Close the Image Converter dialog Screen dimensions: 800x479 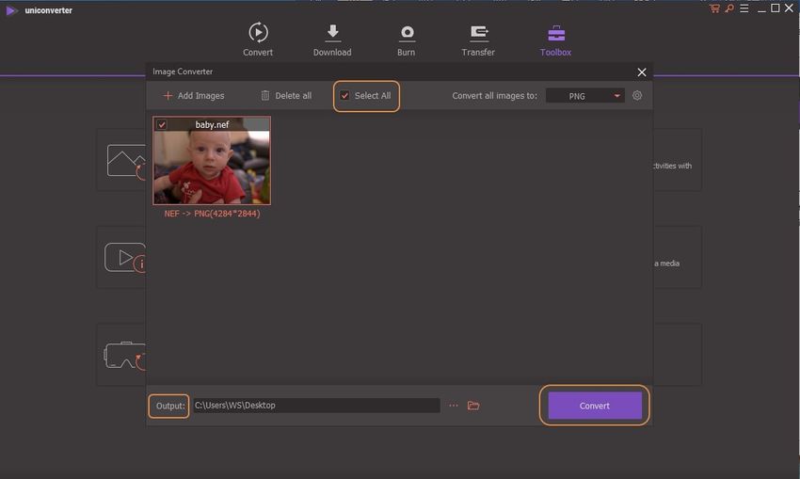click(x=642, y=72)
